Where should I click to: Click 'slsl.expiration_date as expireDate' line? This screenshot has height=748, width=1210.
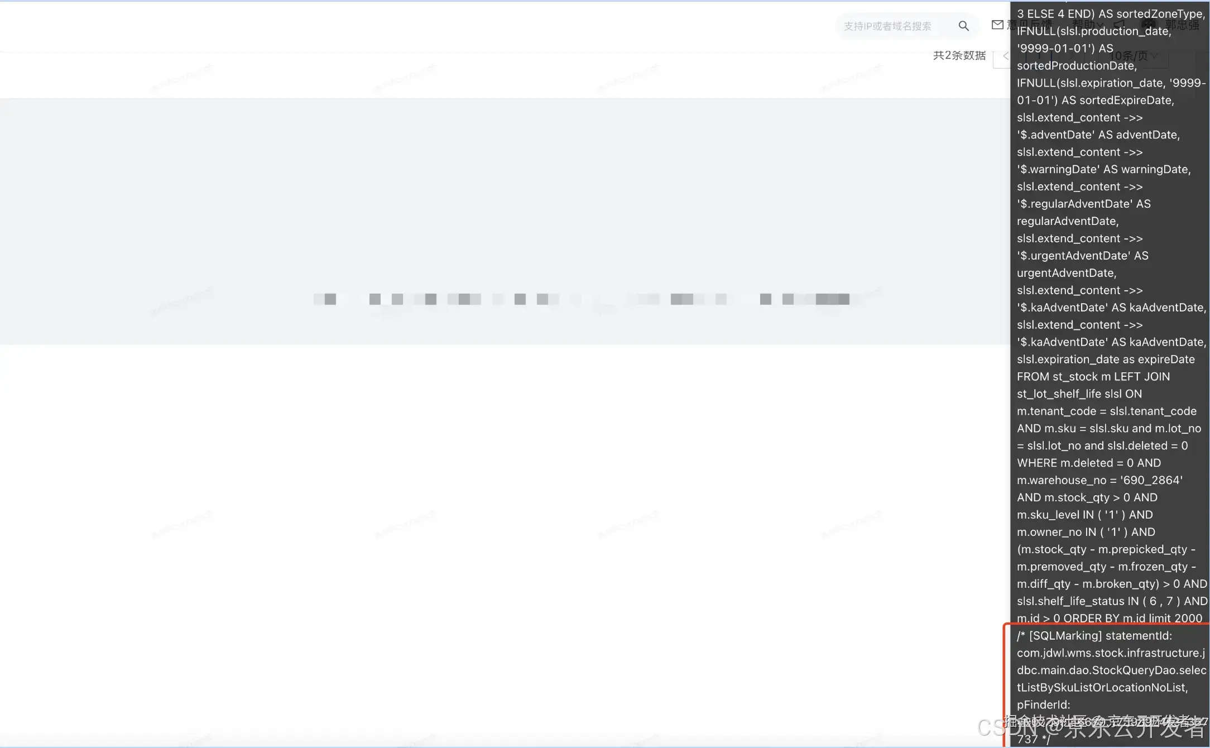coord(1106,359)
